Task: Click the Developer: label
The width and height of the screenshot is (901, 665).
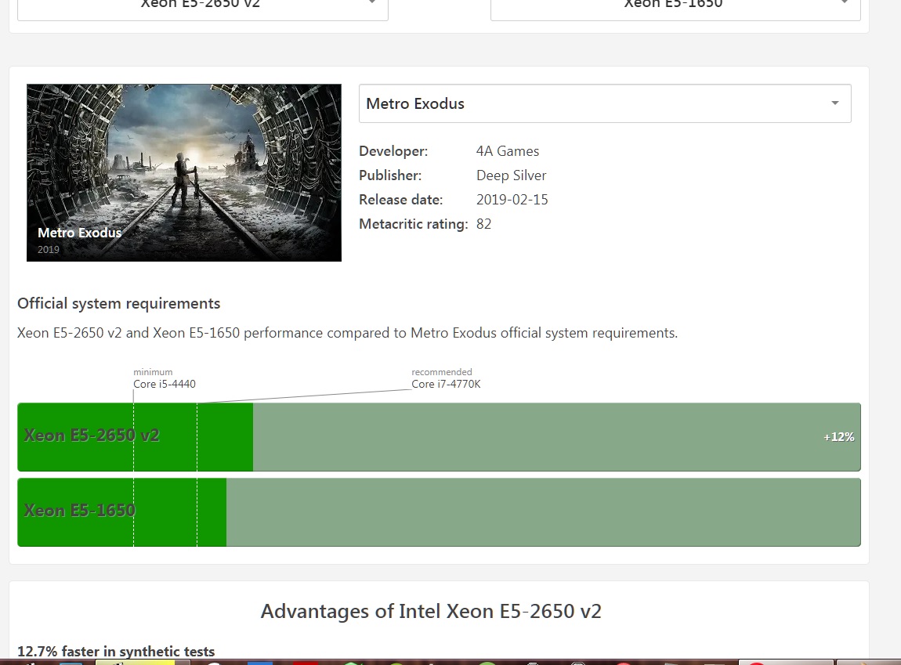Action: pos(393,151)
